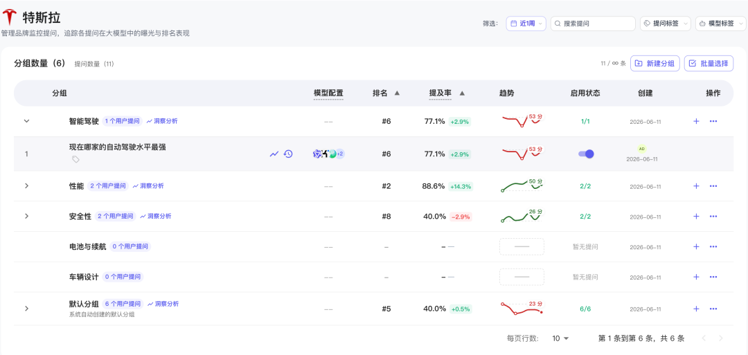Screen dimensions: 748x355
Task: Open more actions for the 默认分组 group
Action: pos(713,309)
